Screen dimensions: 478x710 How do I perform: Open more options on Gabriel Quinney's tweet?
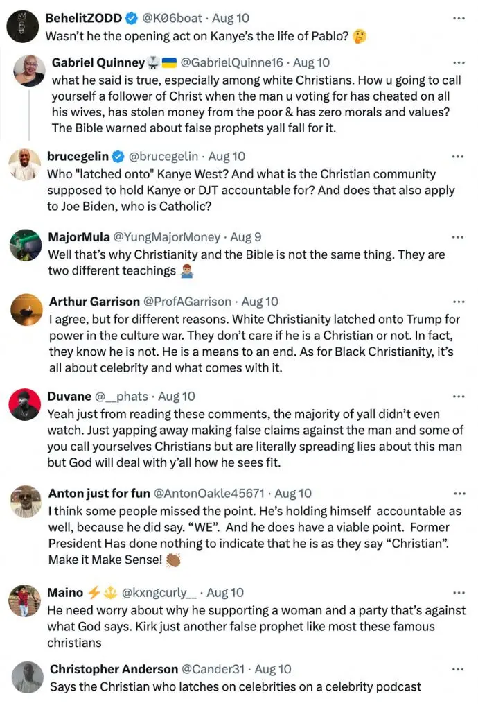click(x=459, y=63)
